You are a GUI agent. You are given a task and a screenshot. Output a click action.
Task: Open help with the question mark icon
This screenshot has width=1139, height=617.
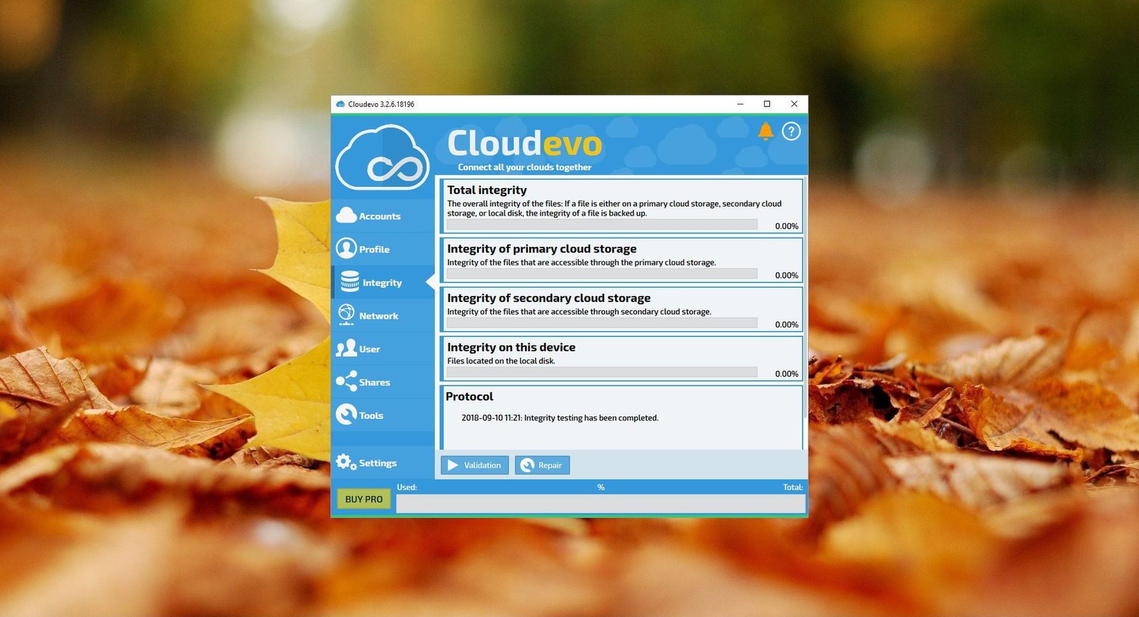(791, 131)
